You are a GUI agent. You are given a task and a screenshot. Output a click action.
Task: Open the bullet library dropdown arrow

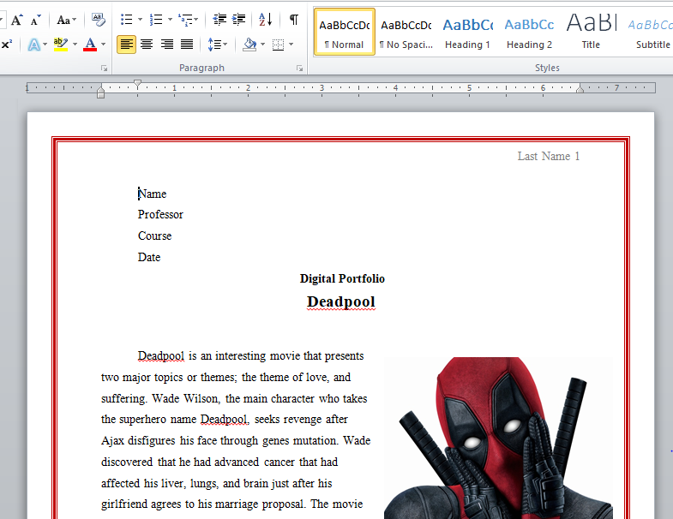point(140,20)
